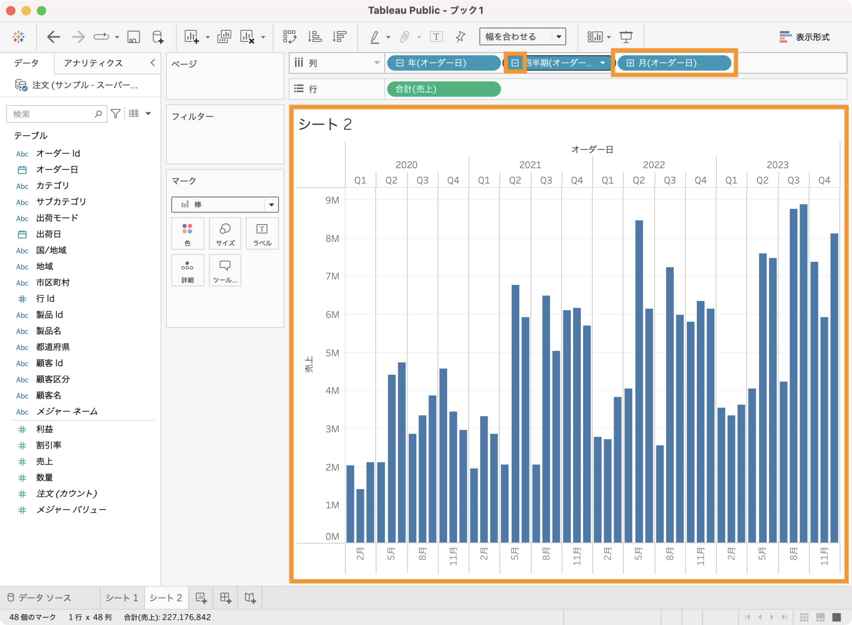Click the sort ascending icon
852x625 pixels.
tap(315, 37)
